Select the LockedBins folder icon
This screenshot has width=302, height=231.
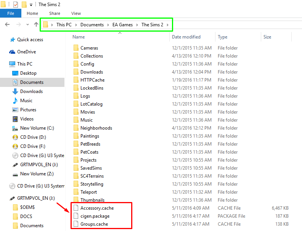76,88
